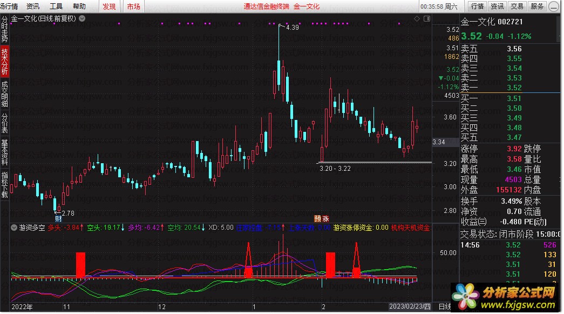Click the 服务 button at top right
This screenshot has height=314, width=564.
click(537, 6)
